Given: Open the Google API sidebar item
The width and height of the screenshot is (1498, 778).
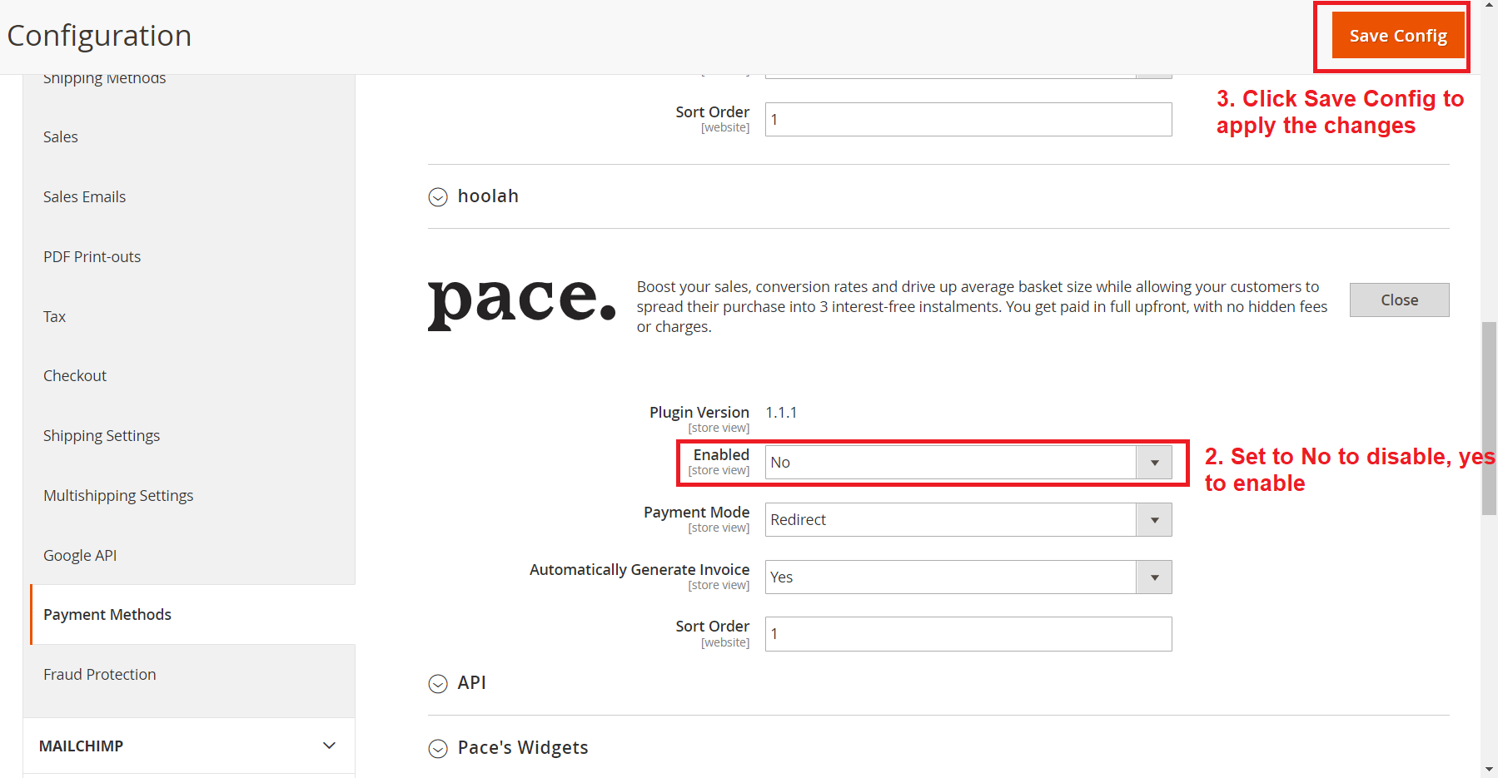Looking at the screenshot, I should coord(80,556).
